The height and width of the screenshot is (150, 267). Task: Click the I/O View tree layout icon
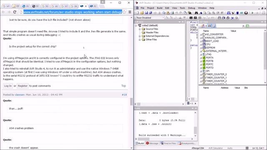tap(209, 26)
